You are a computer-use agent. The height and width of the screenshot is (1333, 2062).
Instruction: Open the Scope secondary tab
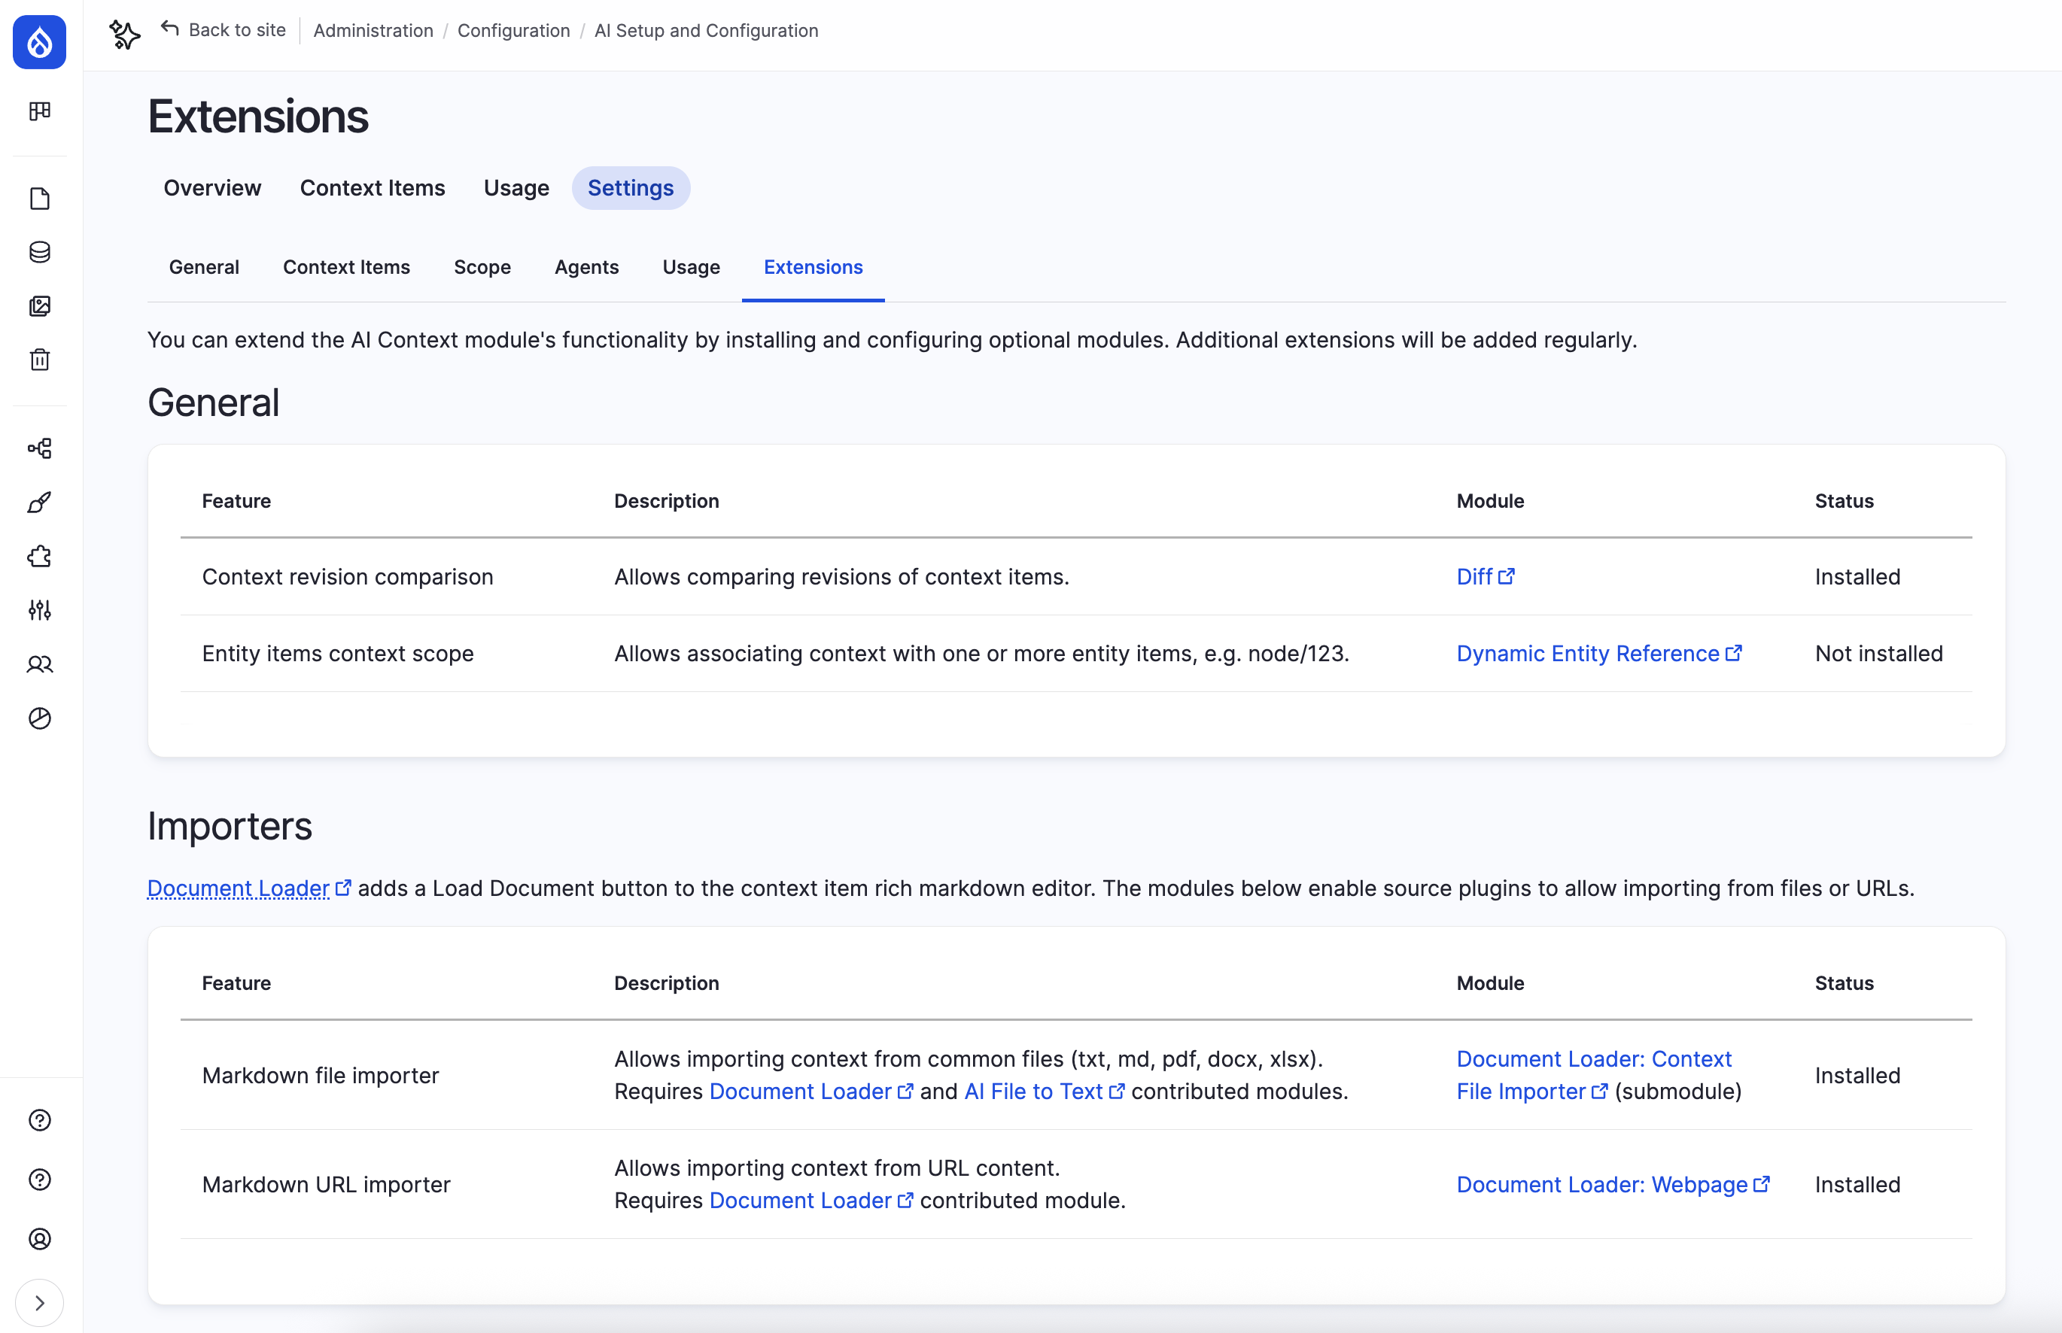click(x=482, y=266)
